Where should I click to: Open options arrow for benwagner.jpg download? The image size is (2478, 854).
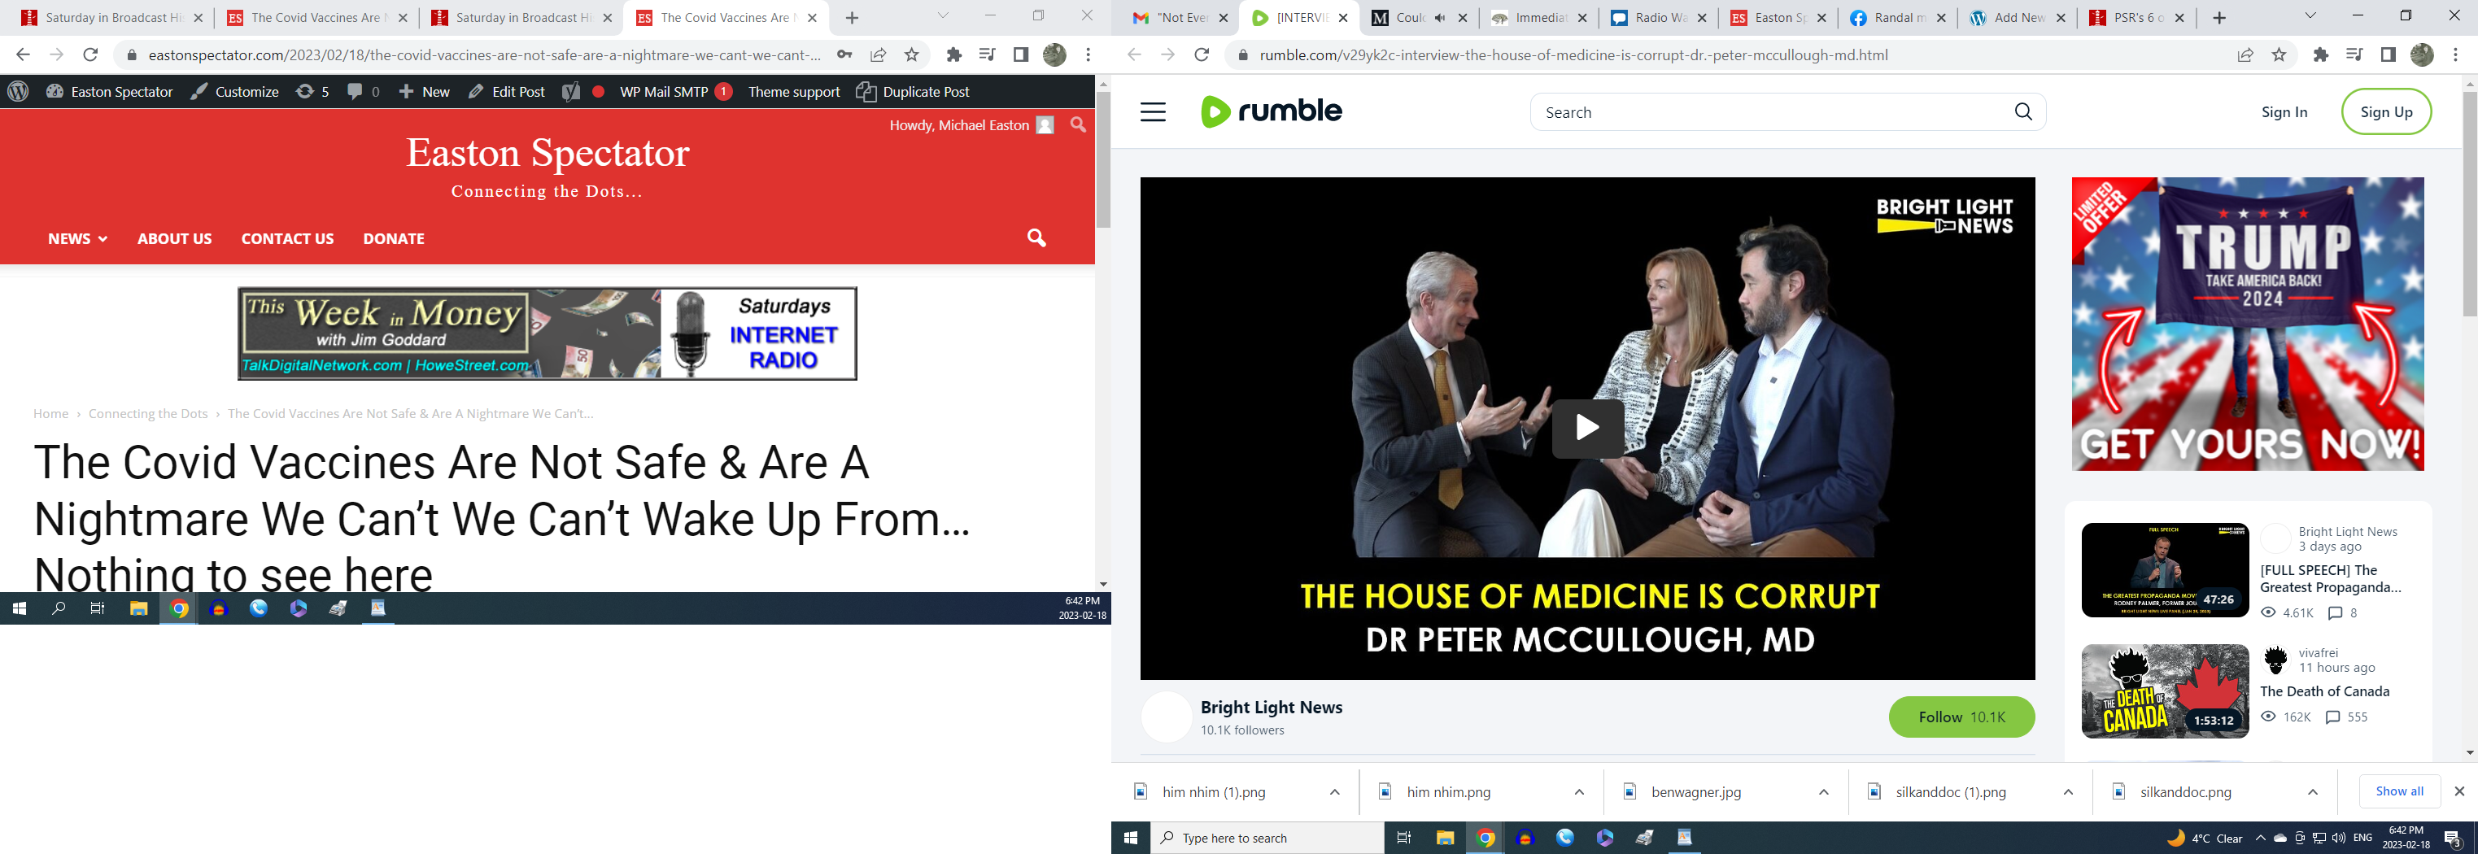click(1824, 791)
